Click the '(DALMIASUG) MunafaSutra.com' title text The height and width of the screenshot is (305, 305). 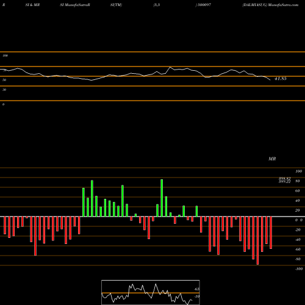270,5
